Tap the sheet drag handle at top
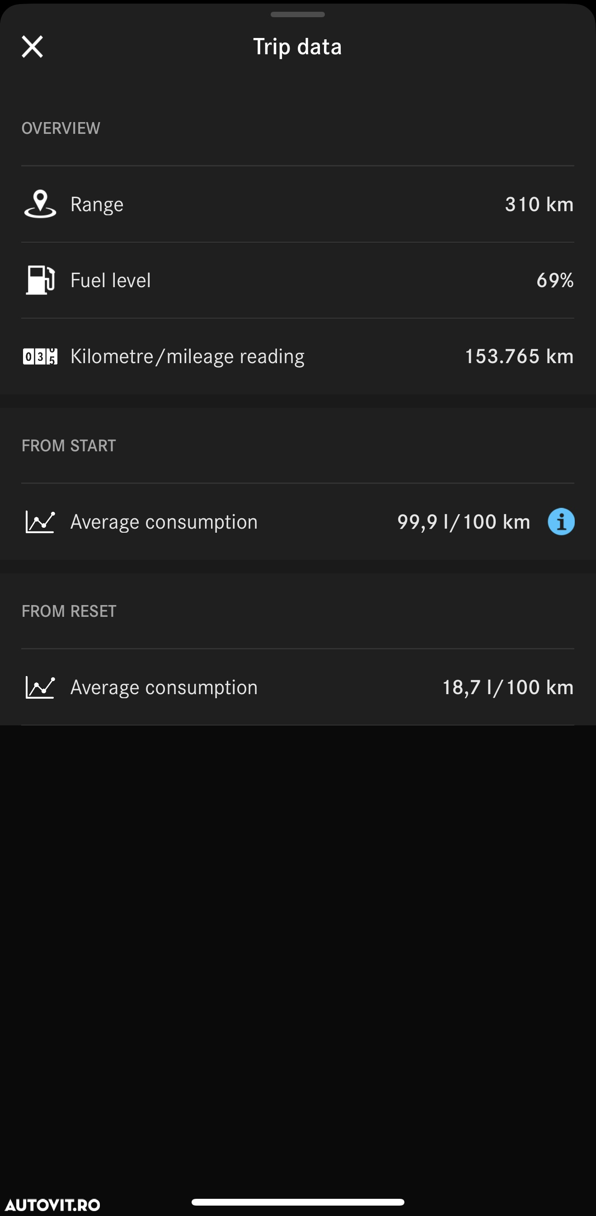The width and height of the screenshot is (596, 1216). (x=297, y=14)
